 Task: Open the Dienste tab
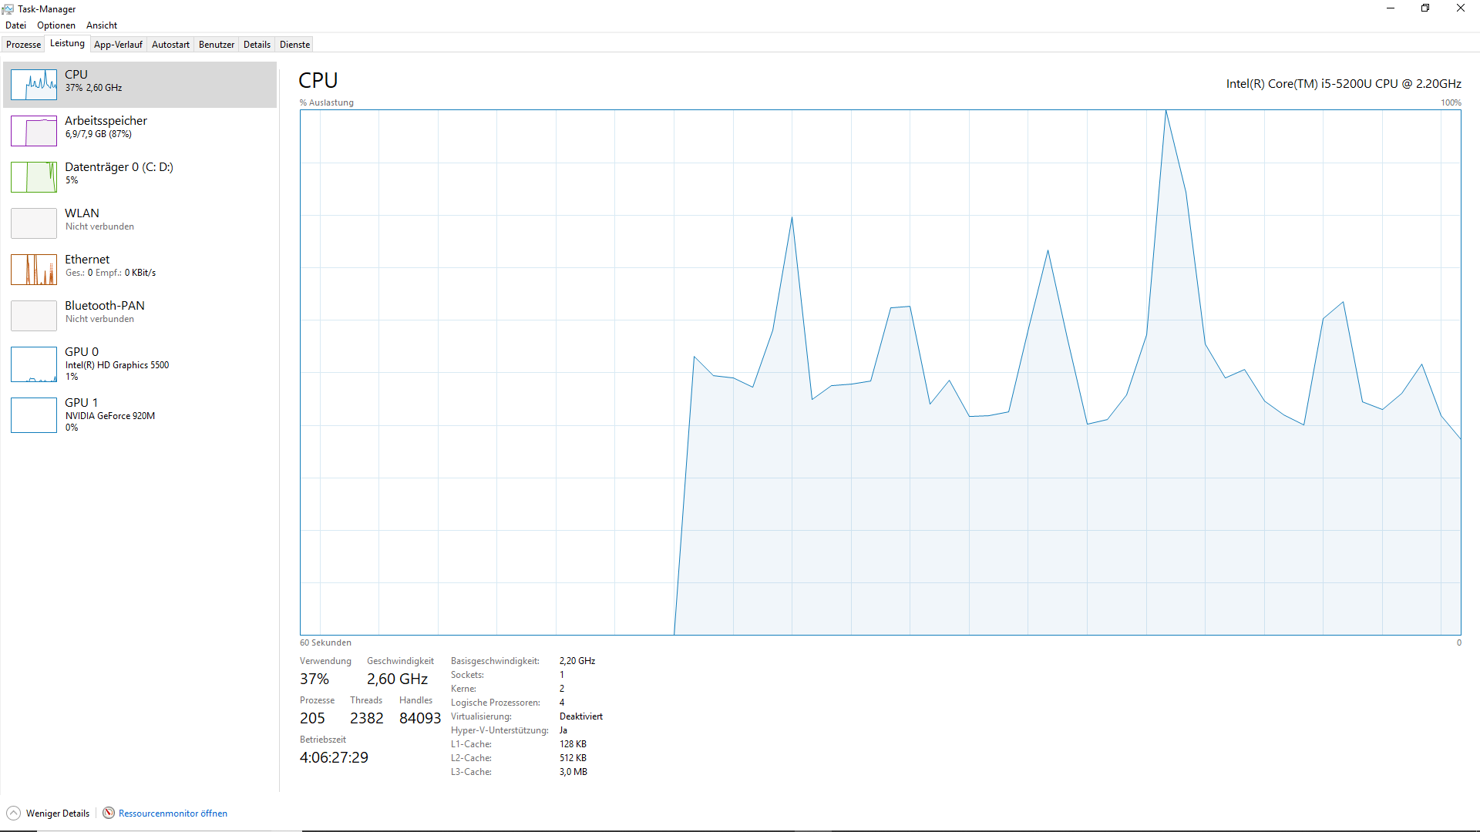[294, 45]
